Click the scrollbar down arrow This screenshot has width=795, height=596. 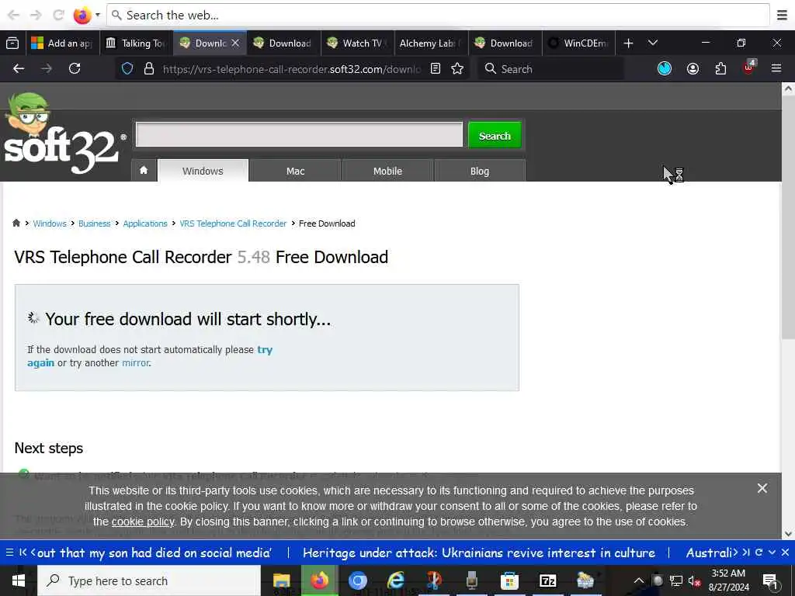pyautogui.click(x=788, y=534)
